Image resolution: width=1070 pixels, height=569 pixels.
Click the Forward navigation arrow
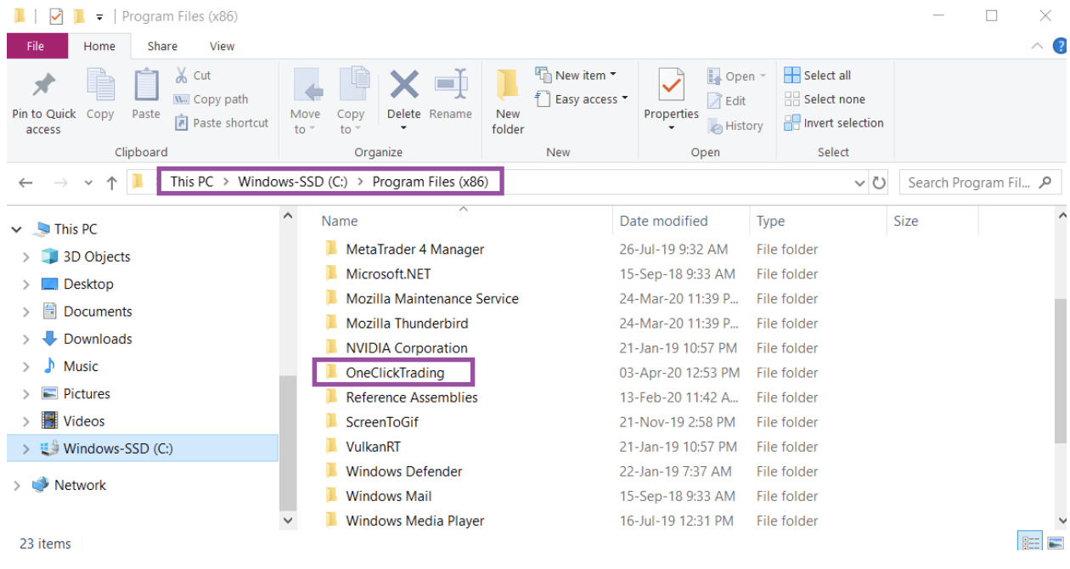pos(60,183)
